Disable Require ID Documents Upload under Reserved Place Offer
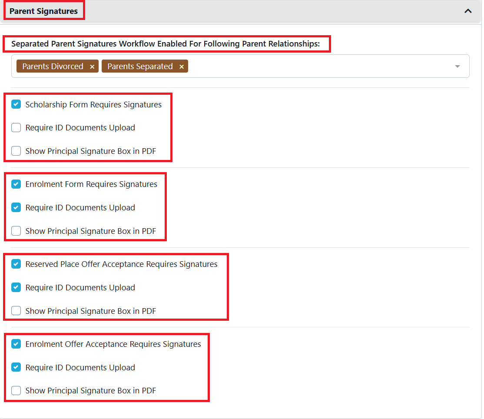 pos(16,288)
